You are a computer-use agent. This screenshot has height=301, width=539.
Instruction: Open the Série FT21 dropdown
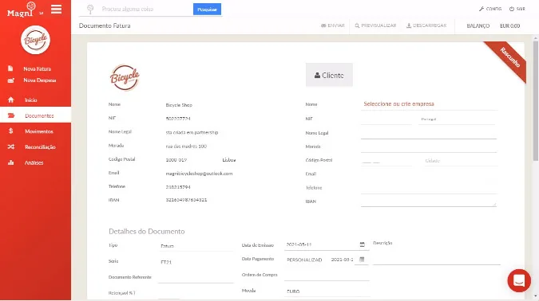[x=196, y=262]
